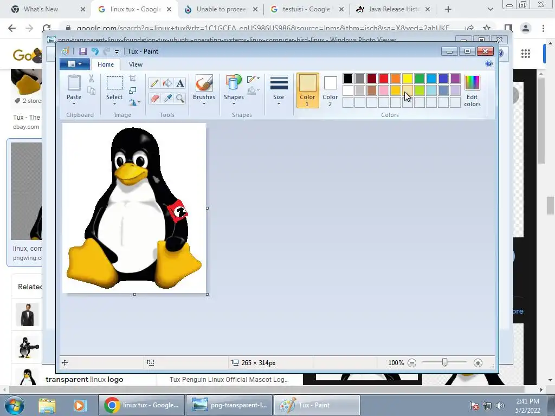Open the Windows Start menu

coord(15,405)
